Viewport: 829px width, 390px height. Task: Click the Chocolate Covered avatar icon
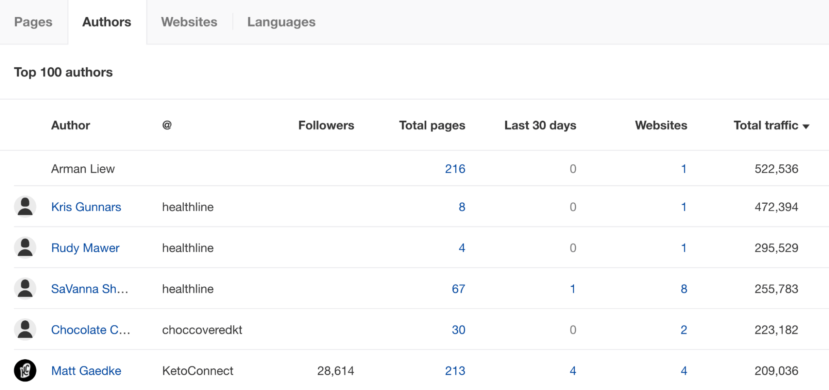pos(25,329)
